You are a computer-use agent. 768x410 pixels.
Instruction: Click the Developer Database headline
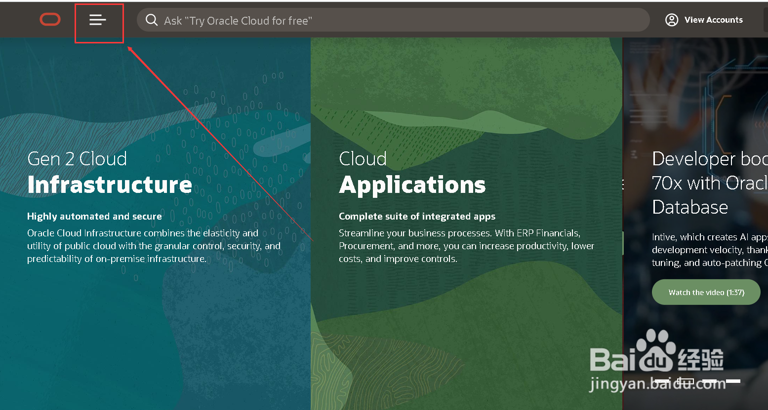point(710,183)
